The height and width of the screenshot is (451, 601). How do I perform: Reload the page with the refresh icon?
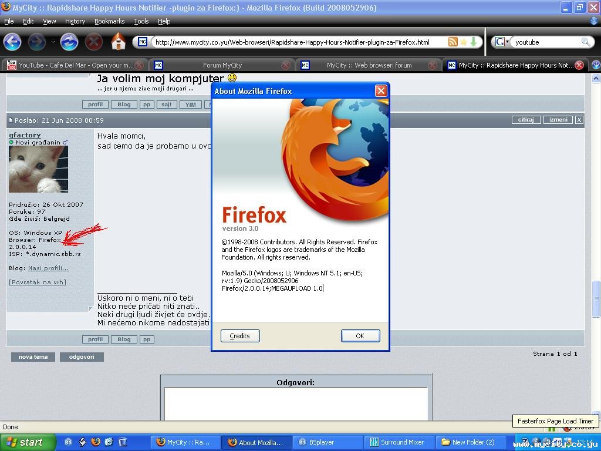pyautogui.click(x=69, y=42)
